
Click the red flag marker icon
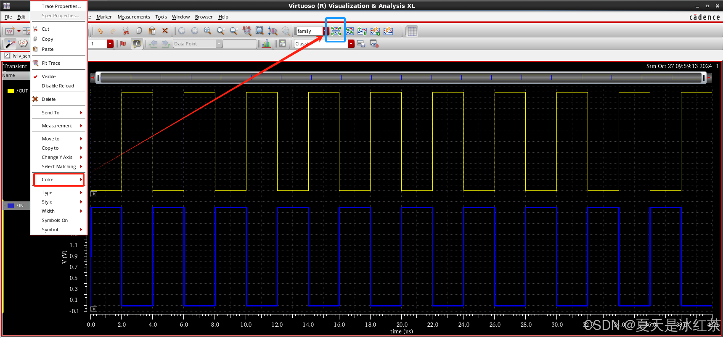[x=123, y=44]
